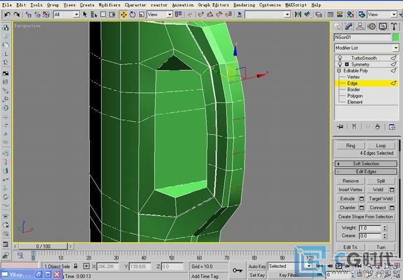
Task: Open the MAXScript menu
Action: [x=296, y=5]
